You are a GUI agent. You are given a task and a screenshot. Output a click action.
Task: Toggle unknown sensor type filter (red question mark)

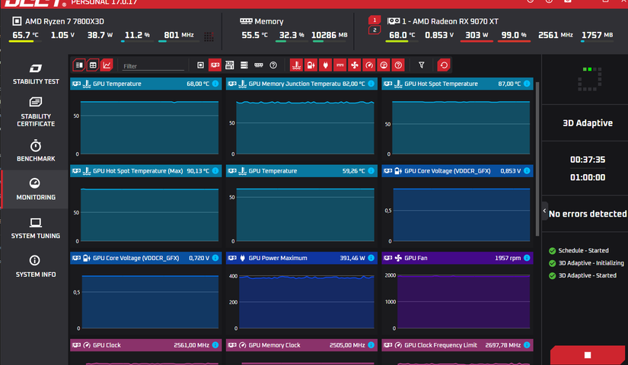398,65
